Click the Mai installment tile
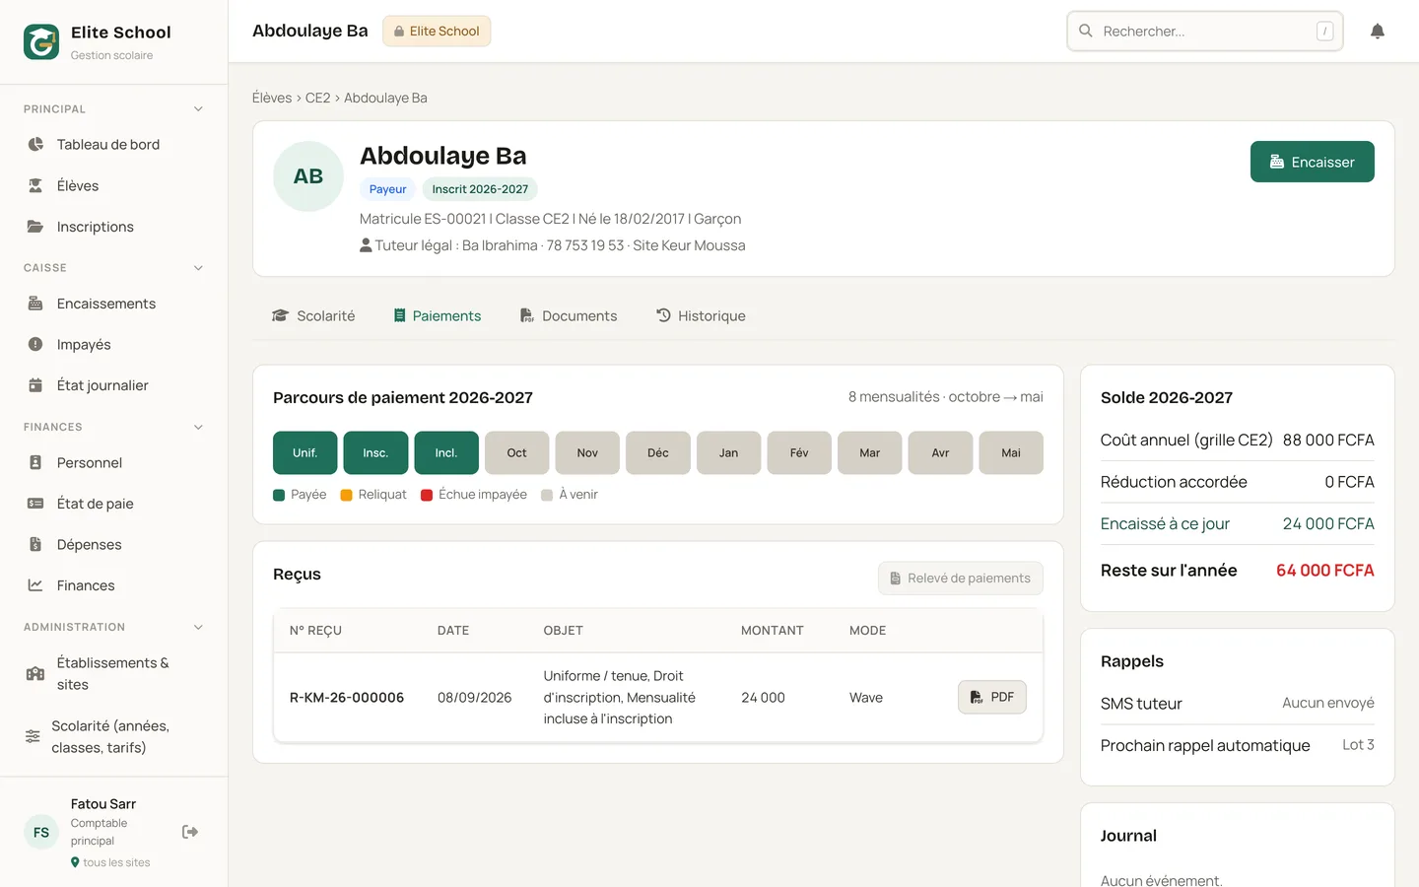This screenshot has height=887, width=1419. 1011,453
